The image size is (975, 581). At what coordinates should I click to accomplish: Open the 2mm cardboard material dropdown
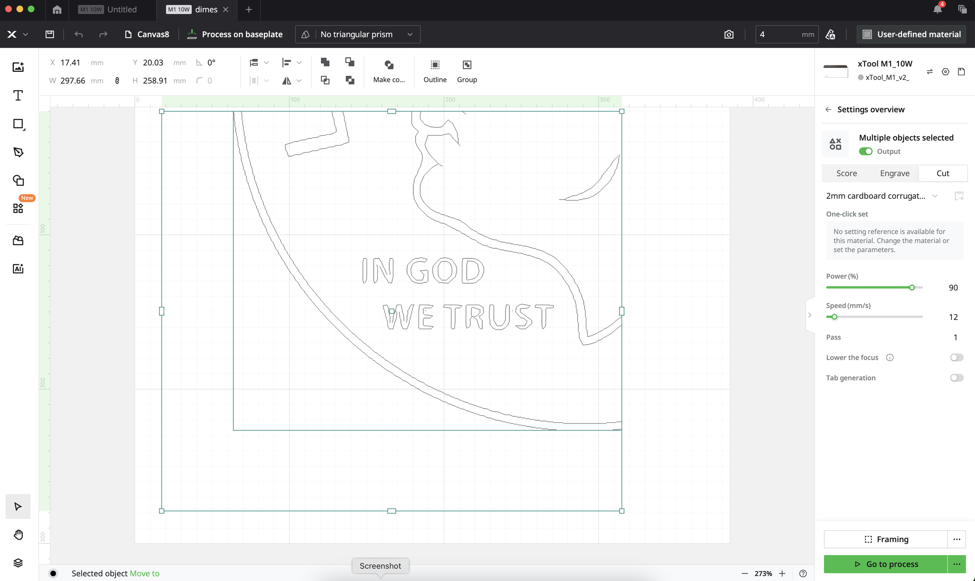[x=882, y=196]
